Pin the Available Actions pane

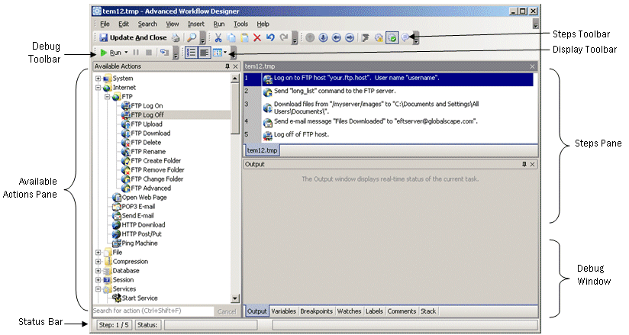click(x=227, y=67)
